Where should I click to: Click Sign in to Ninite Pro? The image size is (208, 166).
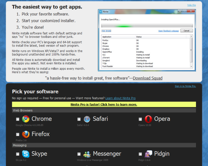pyautogui.click(x=185, y=86)
